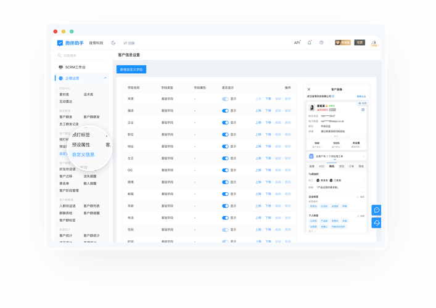Switch to 旧版 using the swap icon

click(125, 43)
